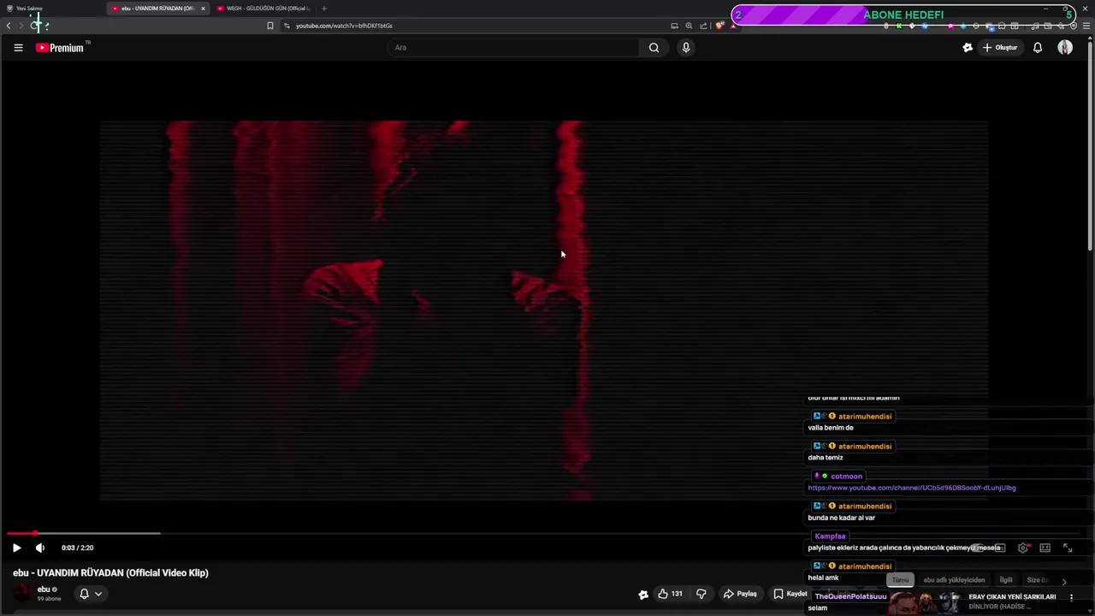The height and width of the screenshot is (616, 1095).
Task: Open a new browser tab with plus
Action: pos(323,9)
